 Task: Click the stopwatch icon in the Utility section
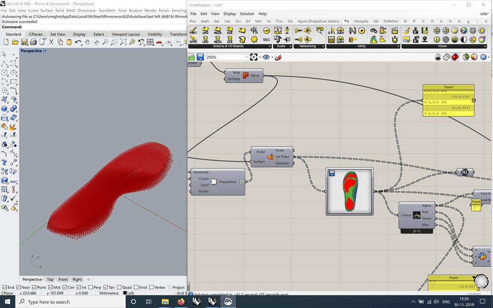395,41
